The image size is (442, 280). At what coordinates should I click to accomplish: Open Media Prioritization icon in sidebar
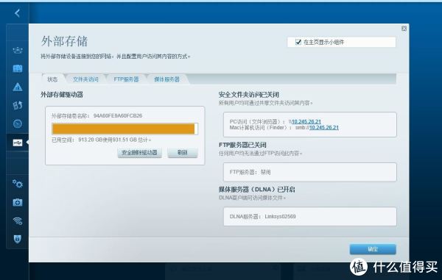pyautogui.click(x=18, y=105)
